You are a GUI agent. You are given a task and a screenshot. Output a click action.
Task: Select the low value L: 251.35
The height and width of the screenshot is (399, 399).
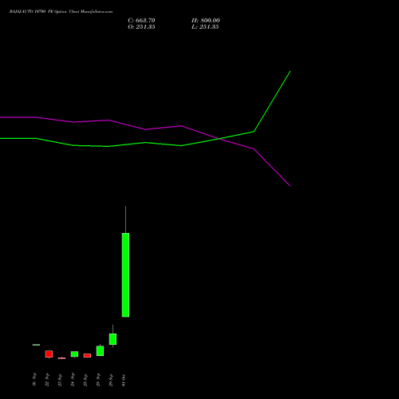click(x=205, y=27)
